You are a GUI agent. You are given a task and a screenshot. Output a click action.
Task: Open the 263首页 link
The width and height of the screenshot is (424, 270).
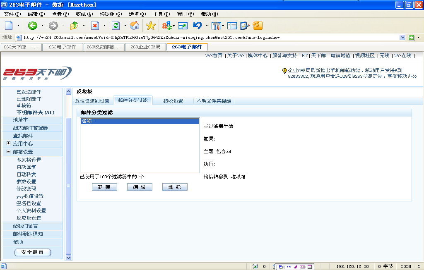pyautogui.click(x=214, y=55)
